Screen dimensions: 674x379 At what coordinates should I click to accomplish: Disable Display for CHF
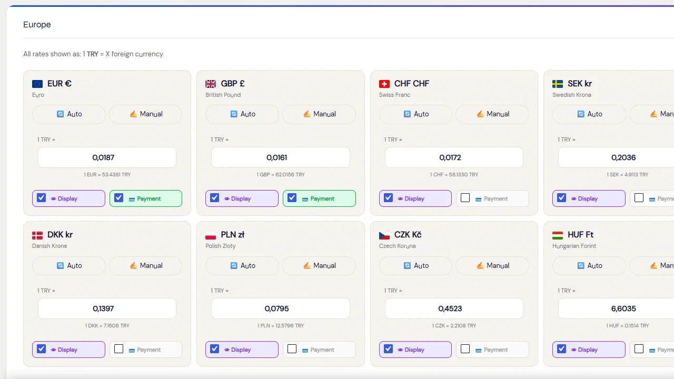coord(388,198)
